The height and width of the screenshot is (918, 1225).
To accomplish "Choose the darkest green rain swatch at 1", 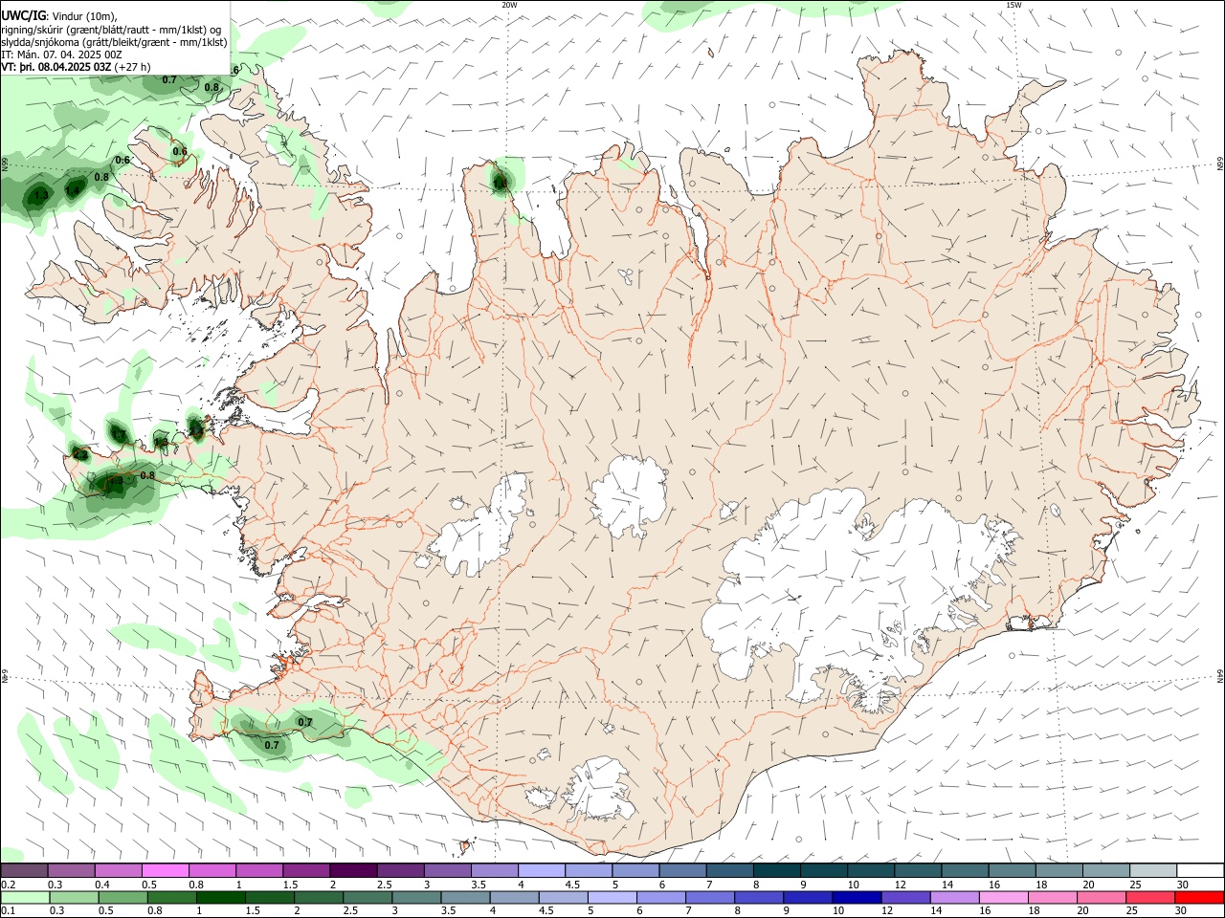I will pyautogui.click(x=221, y=897).
